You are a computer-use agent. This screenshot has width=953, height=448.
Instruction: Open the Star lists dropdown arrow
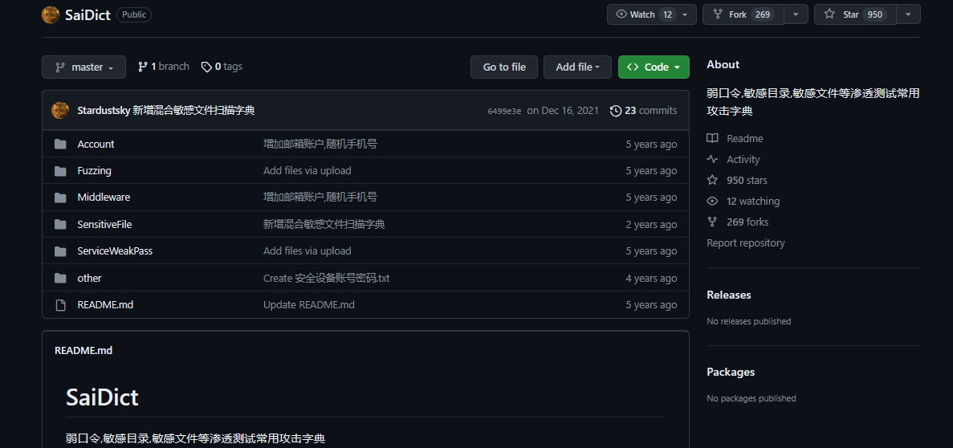pyautogui.click(x=908, y=14)
